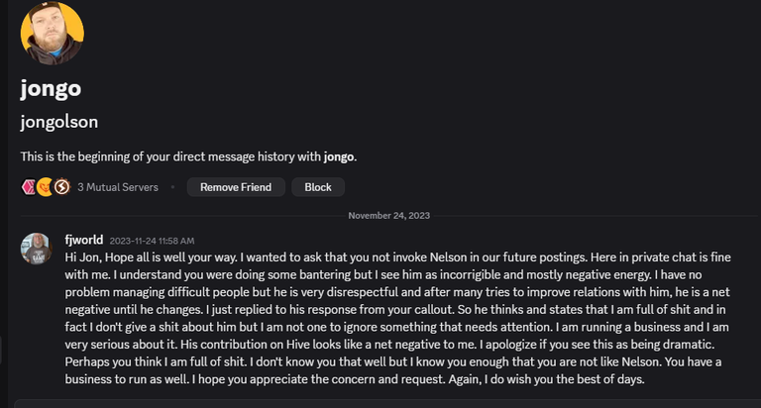Click the message beginning 'Hi Jon, Hope all is well'
The width and height of the screenshot is (761, 408).
pyautogui.click(x=398, y=318)
